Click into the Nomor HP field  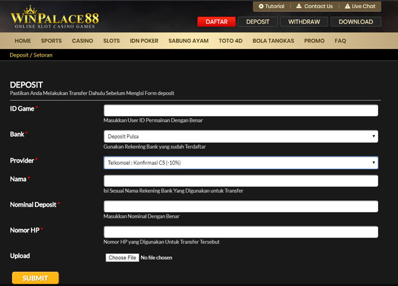coord(241,232)
